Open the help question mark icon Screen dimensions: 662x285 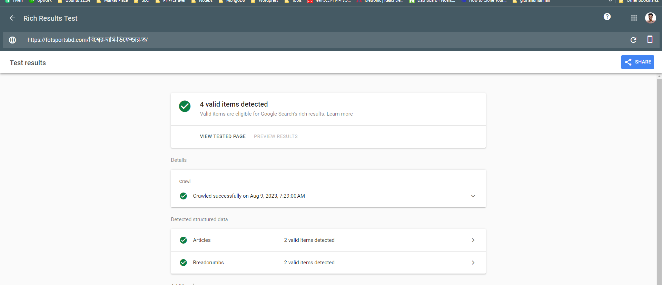click(x=607, y=17)
